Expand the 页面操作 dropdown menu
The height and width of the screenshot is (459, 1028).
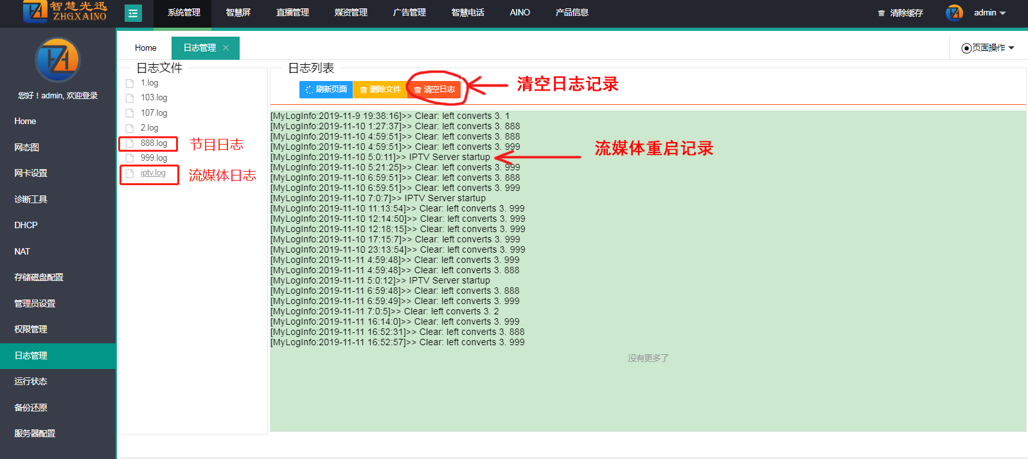pos(988,48)
